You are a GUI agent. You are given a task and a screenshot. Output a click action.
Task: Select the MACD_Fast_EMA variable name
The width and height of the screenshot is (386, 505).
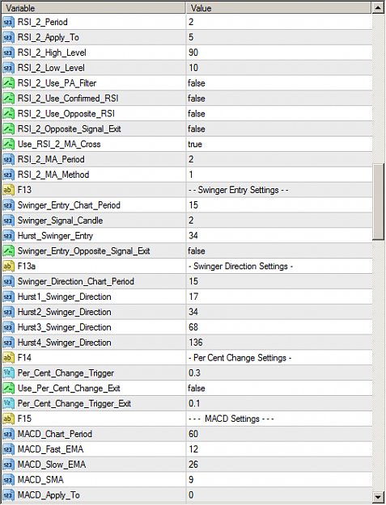pyautogui.click(x=51, y=449)
